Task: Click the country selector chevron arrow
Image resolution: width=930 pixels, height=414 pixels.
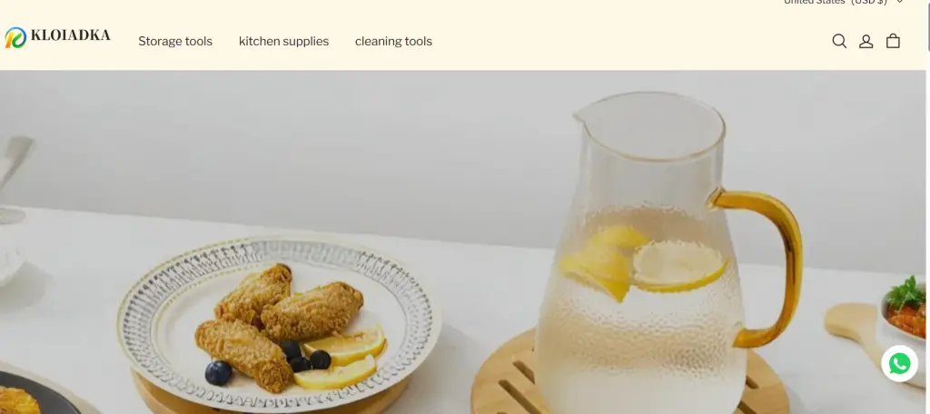Action: [899, 2]
